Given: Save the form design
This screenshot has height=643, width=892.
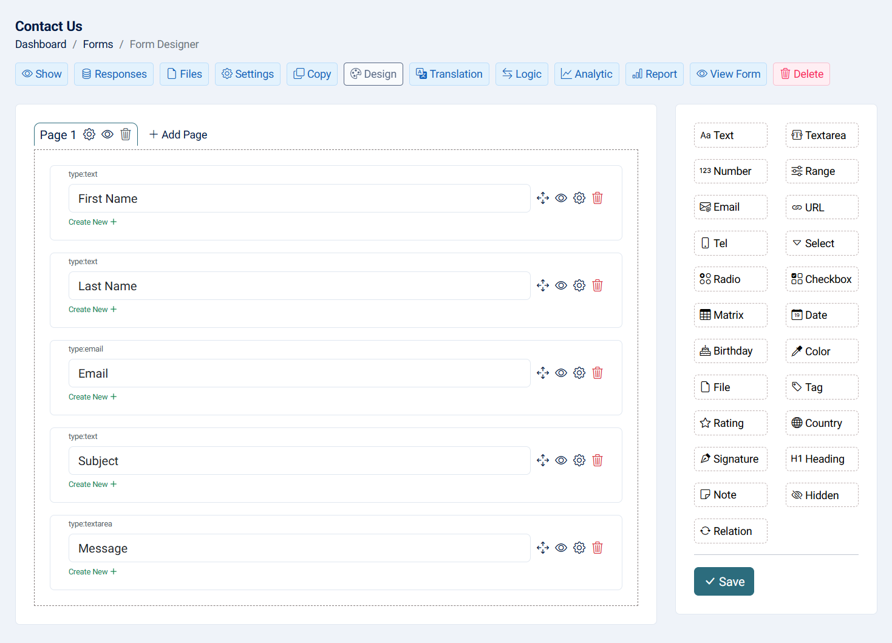Looking at the screenshot, I should 723,582.
